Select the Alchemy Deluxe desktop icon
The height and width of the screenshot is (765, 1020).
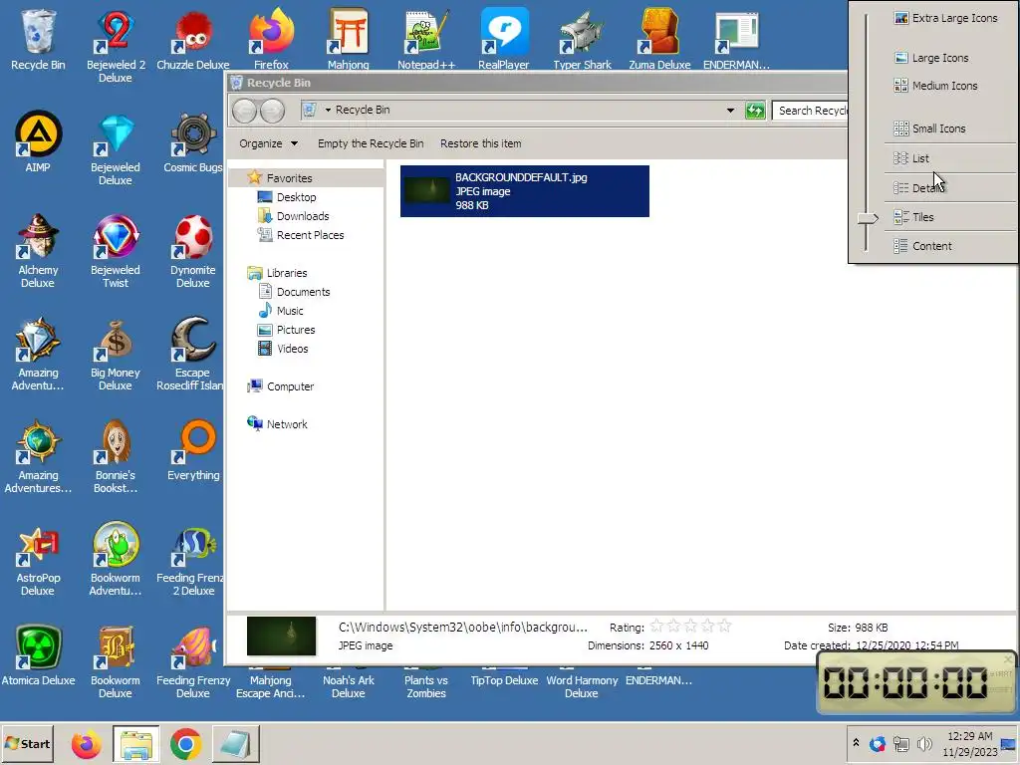click(38, 250)
